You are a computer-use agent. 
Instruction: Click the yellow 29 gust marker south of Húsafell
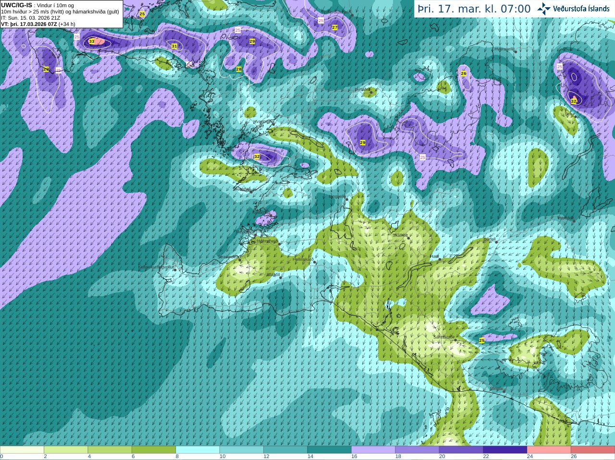point(363,143)
